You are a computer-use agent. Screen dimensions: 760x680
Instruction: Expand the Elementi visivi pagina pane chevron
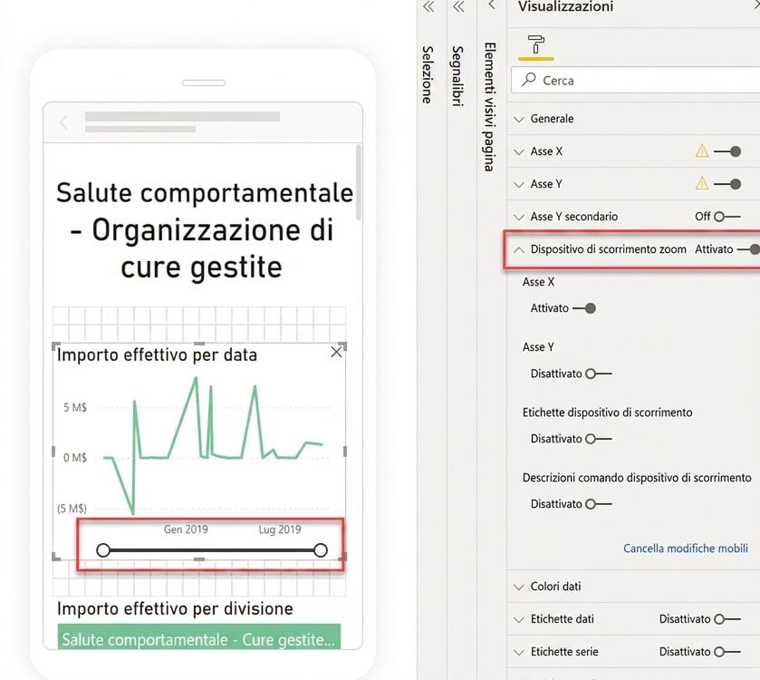pyautogui.click(x=491, y=5)
